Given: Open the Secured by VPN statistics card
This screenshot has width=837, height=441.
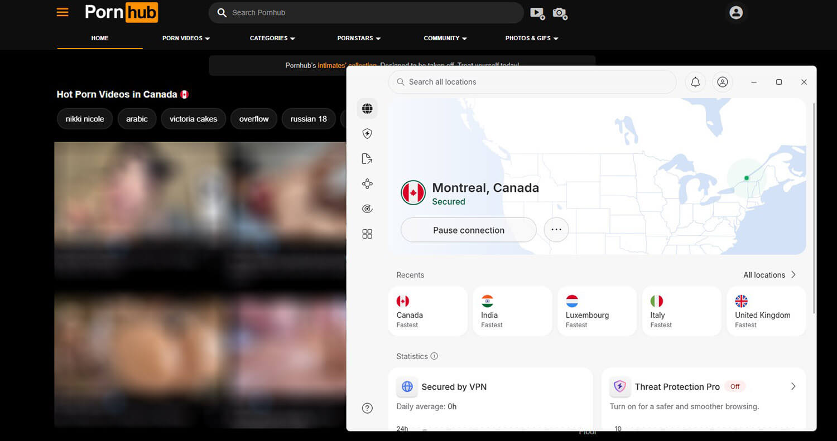Looking at the screenshot, I should tap(490, 399).
